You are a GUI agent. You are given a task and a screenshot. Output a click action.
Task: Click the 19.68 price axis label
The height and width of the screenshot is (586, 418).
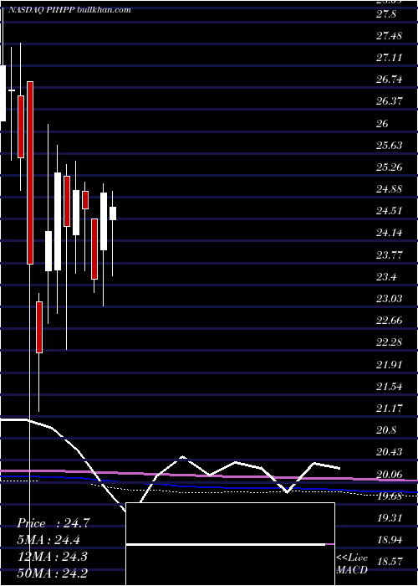tap(389, 496)
